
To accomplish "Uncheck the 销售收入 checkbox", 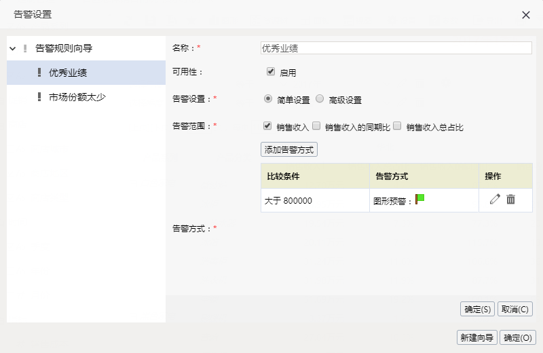I will pos(267,126).
